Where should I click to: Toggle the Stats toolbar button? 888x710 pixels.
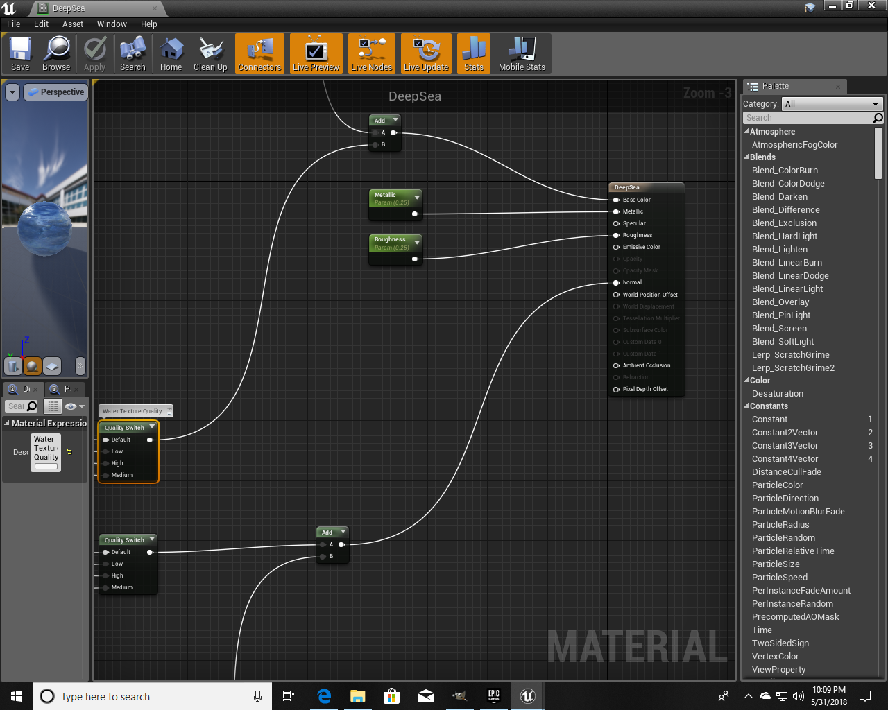[474, 53]
